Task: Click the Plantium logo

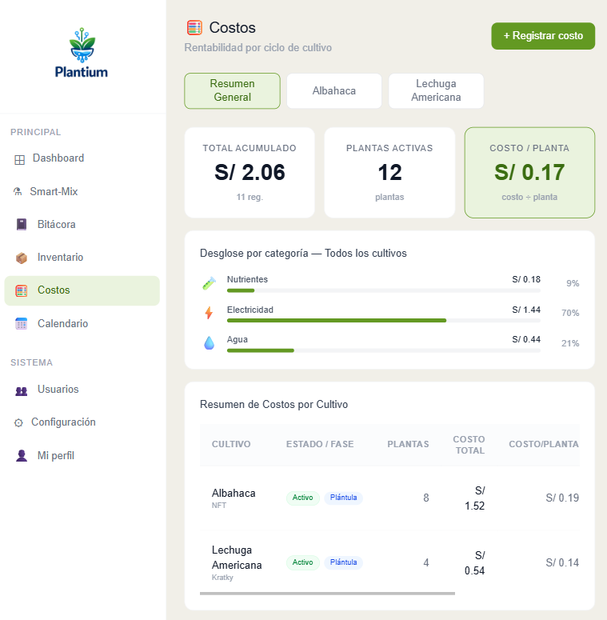Action: pyautogui.click(x=82, y=53)
